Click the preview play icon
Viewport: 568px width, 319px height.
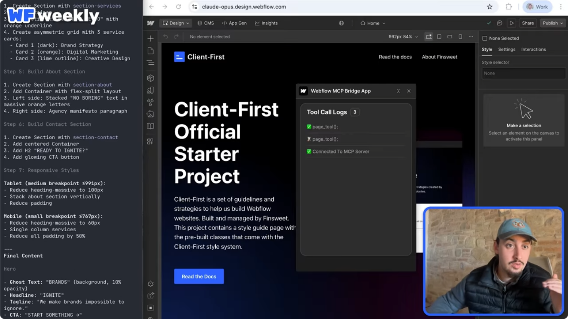tap(512, 23)
